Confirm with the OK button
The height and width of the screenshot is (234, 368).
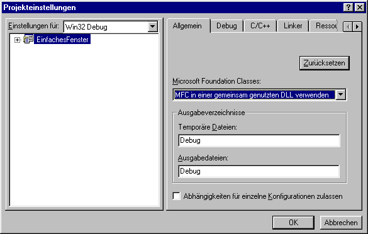[293, 222]
